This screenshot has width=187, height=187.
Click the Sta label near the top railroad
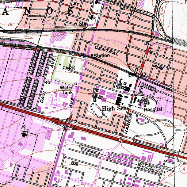(x=83, y=23)
